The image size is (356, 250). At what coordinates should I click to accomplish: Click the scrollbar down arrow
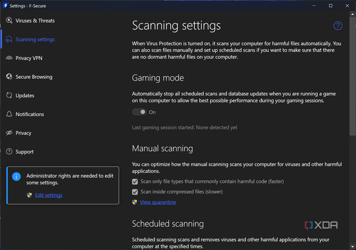pos(352,246)
